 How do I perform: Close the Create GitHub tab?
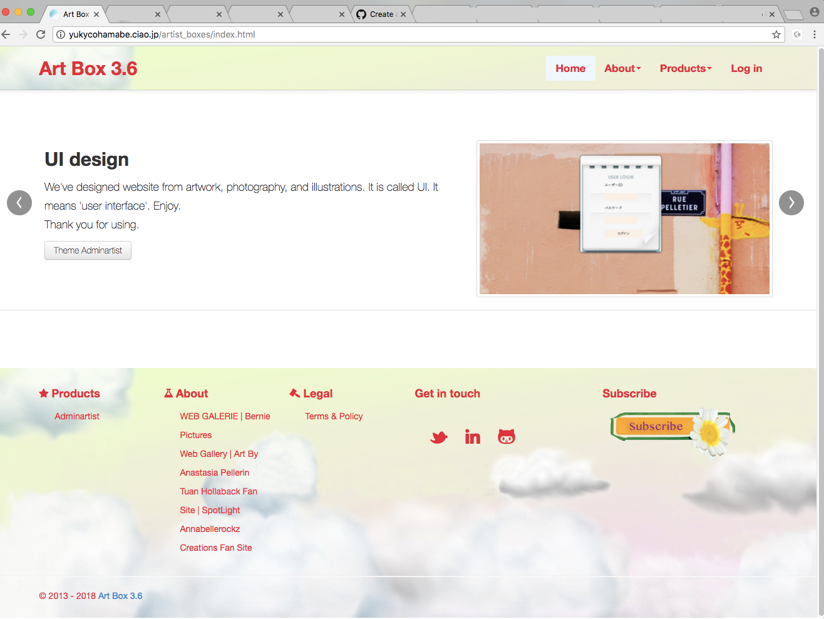tap(403, 14)
